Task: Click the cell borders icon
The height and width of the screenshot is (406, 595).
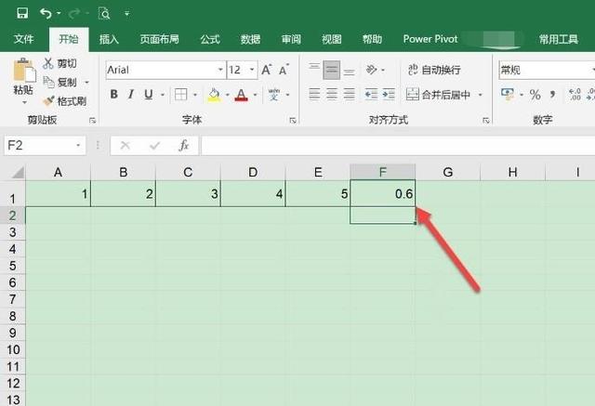Action: point(180,95)
